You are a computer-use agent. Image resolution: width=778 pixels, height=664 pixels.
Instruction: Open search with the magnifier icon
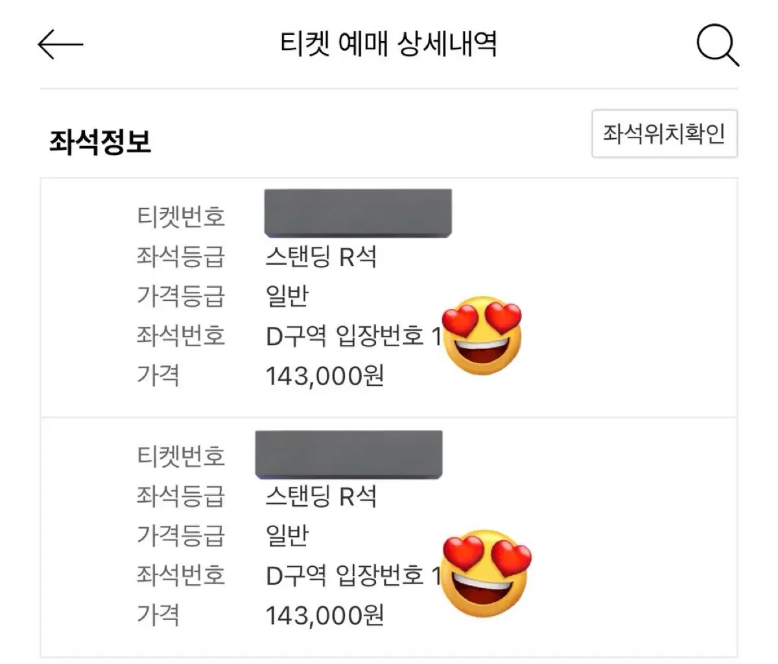[x=718, y=45]
